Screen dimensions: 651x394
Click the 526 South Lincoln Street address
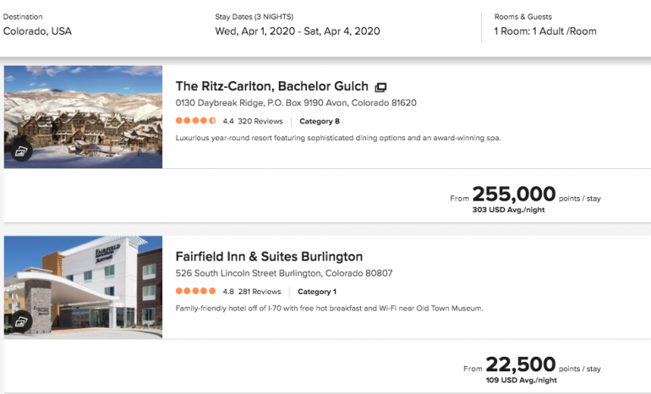(283, 273)
